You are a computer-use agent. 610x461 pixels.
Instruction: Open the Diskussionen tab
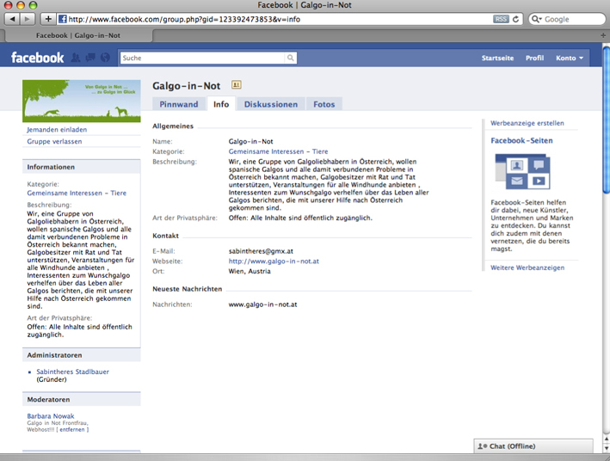click(271, 104)
